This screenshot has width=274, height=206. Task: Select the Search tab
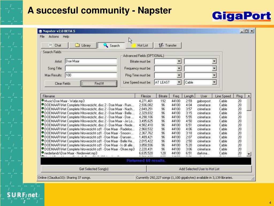coord(111,46)
